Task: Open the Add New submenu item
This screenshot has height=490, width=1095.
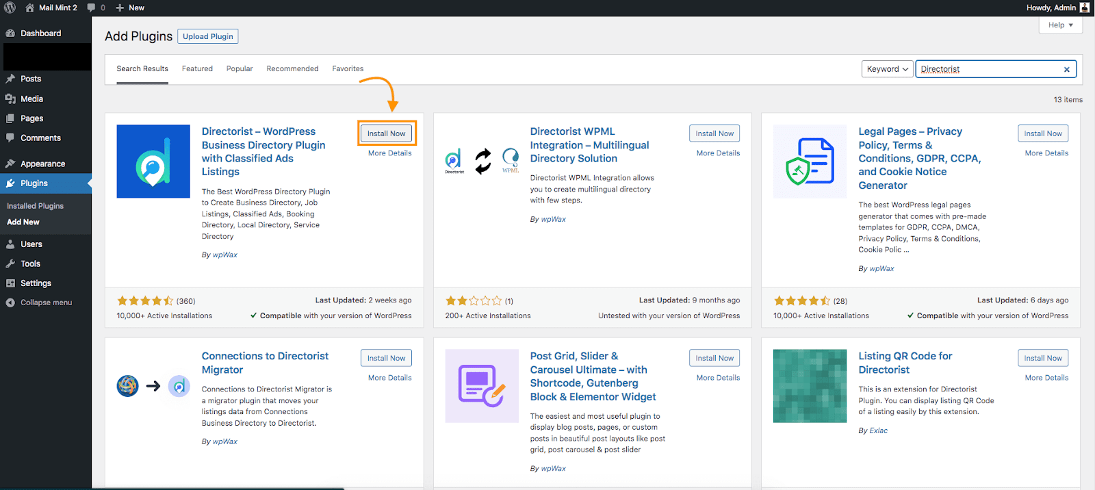Action: pyautogui.click(x=23, y=222)
